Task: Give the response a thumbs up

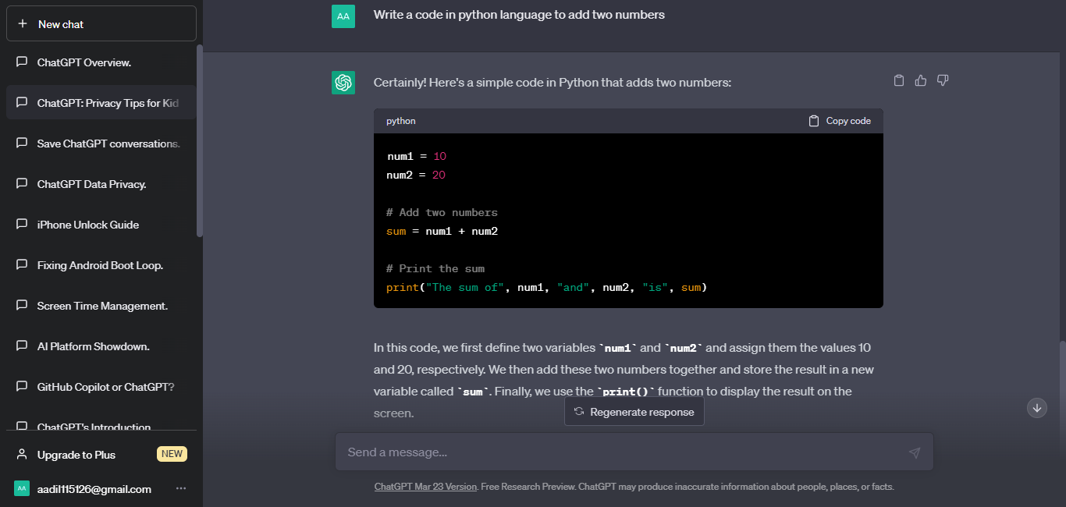Action: tap(921, 80)
